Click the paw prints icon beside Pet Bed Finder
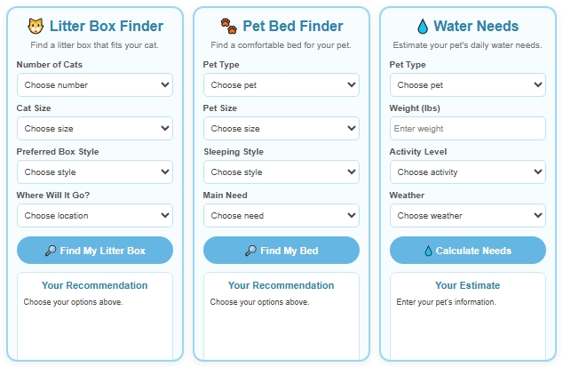The height and width of the screenshot is (367, 563). [x=229, y=27]
